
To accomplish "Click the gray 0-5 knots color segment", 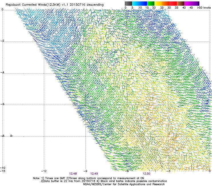I will (128, 3).
